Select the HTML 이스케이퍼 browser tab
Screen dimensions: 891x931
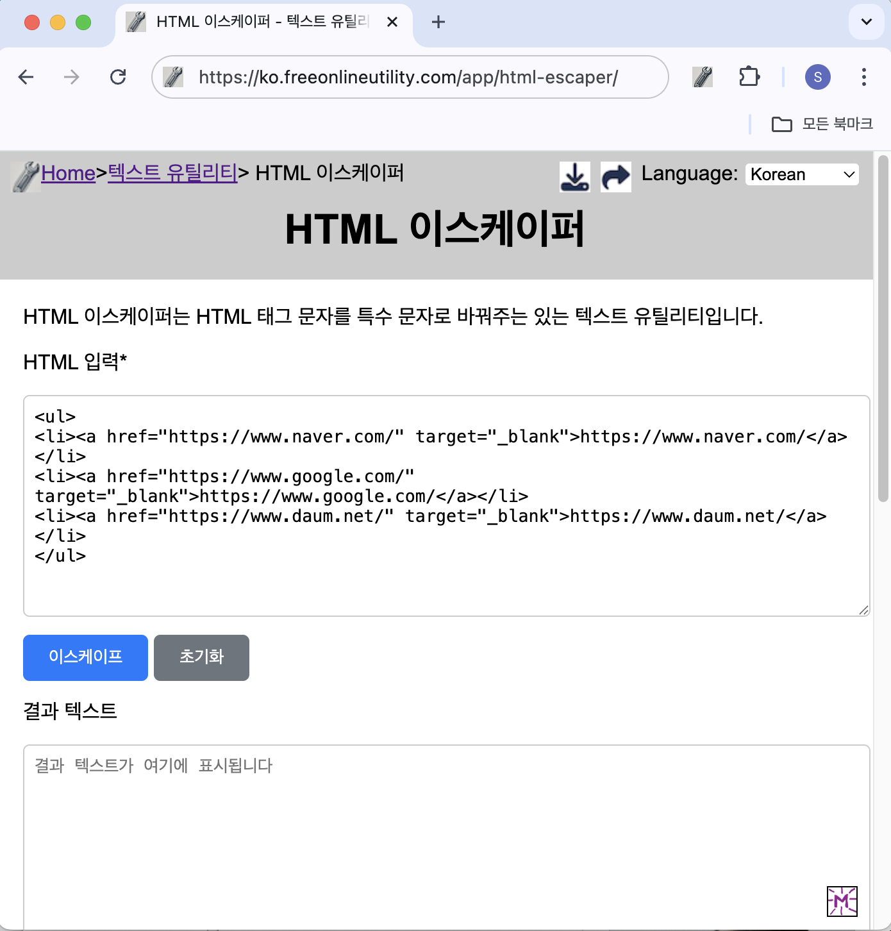pos(264,23)
